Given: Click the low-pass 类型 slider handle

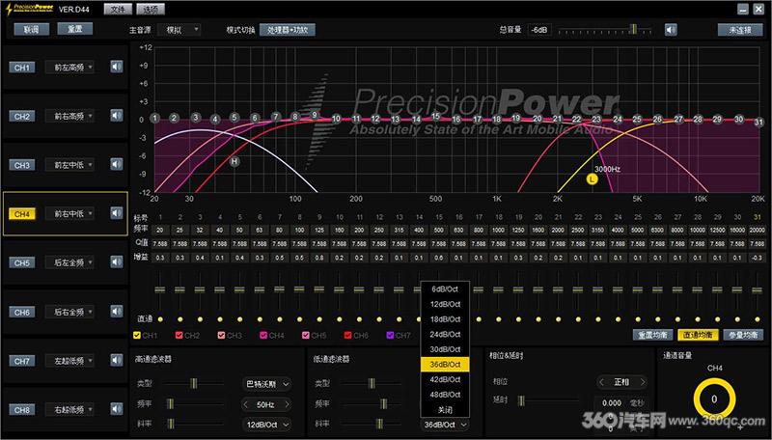Looking at the screenshot, I should (x=372, y=383).
